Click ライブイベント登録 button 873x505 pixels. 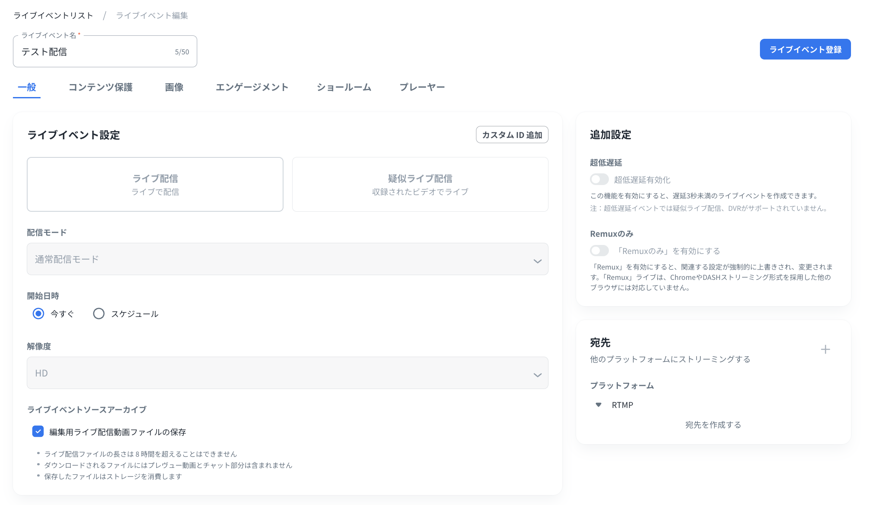pyautogui.click(x=805, y=49)
